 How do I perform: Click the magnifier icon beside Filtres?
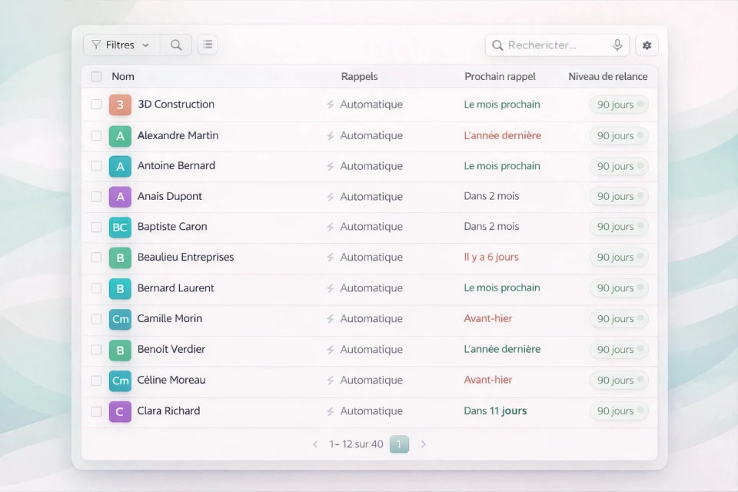tap(176, 45)
